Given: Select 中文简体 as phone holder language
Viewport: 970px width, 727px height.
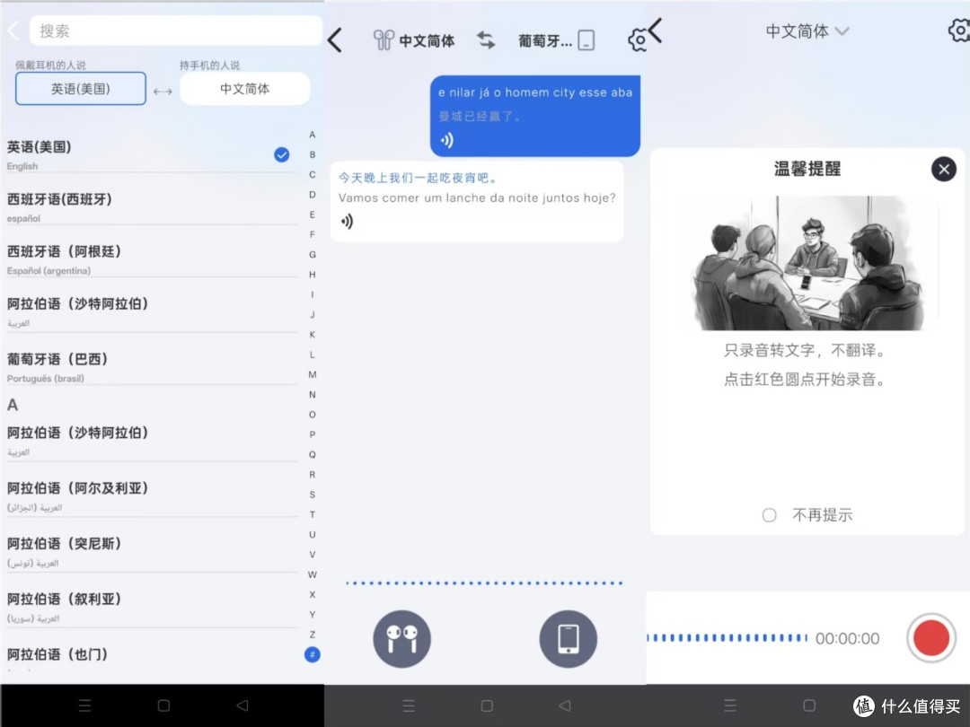Looking at the screenshot, I should (244, 88).
